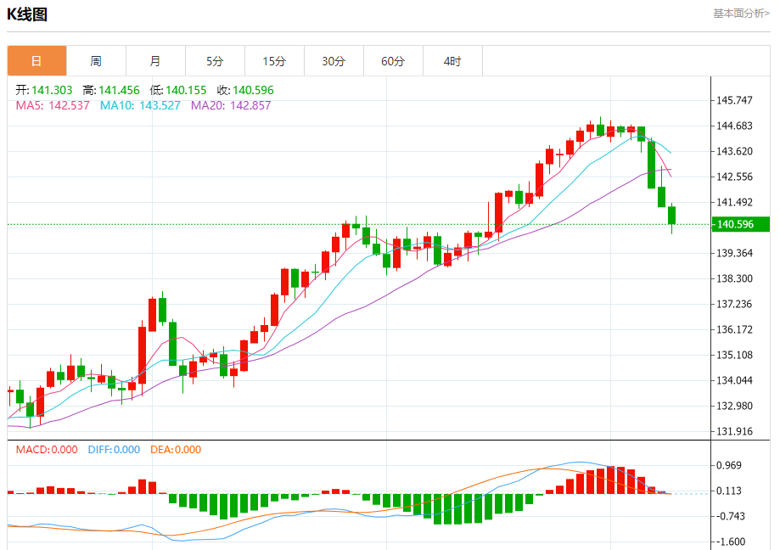This screenshot has height=550, width=780.
Task: Click the MACD:0.000 indicator label
Action: (x=47, y=450)
